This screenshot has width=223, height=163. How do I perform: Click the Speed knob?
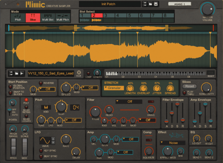66,88
